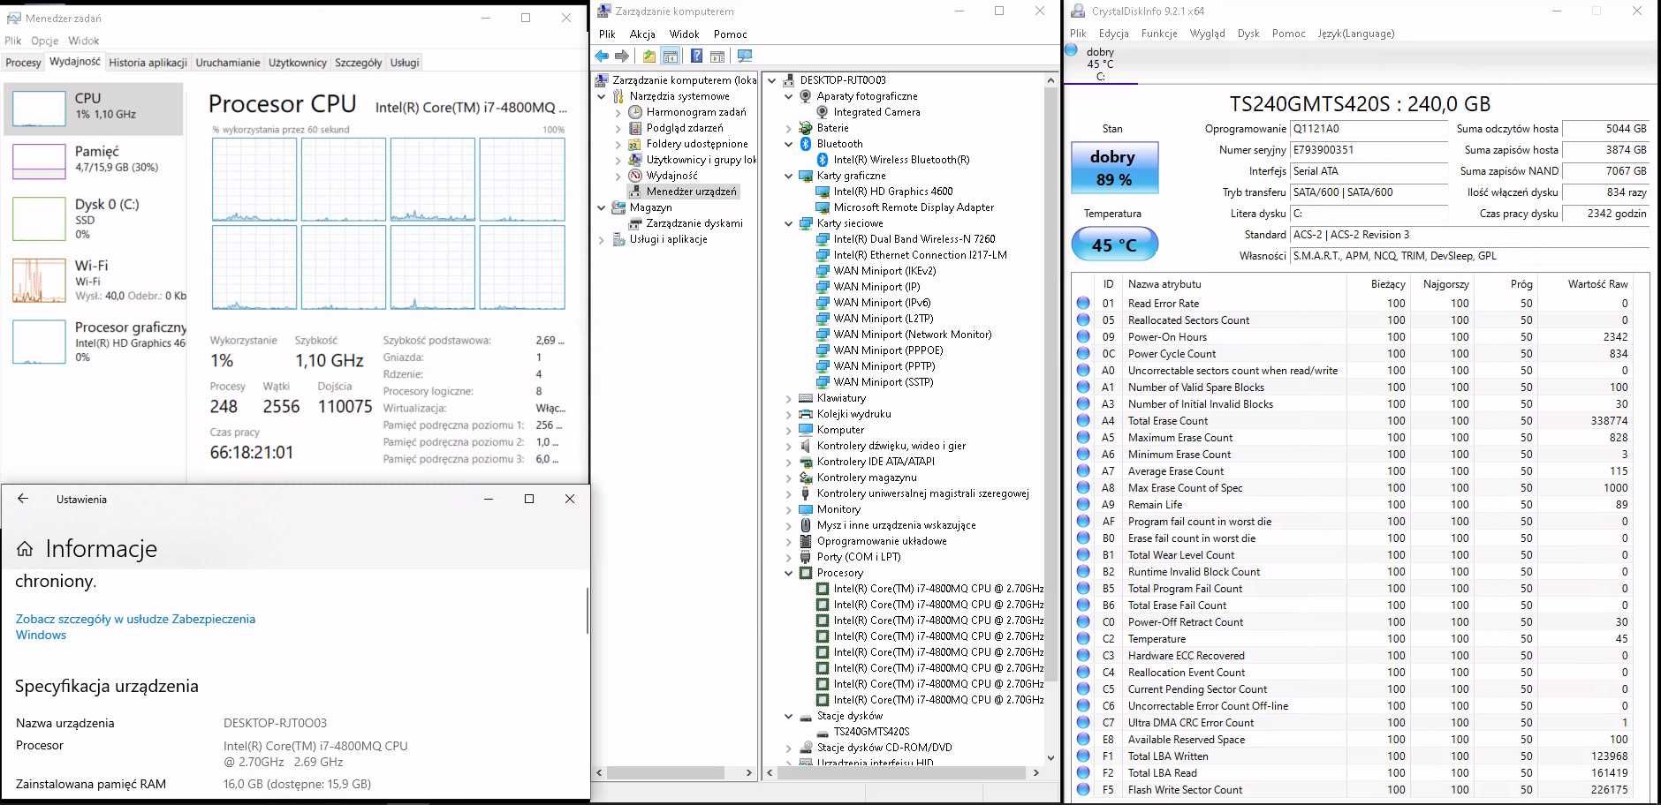Click the Intel HD Graphics 4600 adapter icon
This screenshot has width=1661, height=805.
pos(823,192)
